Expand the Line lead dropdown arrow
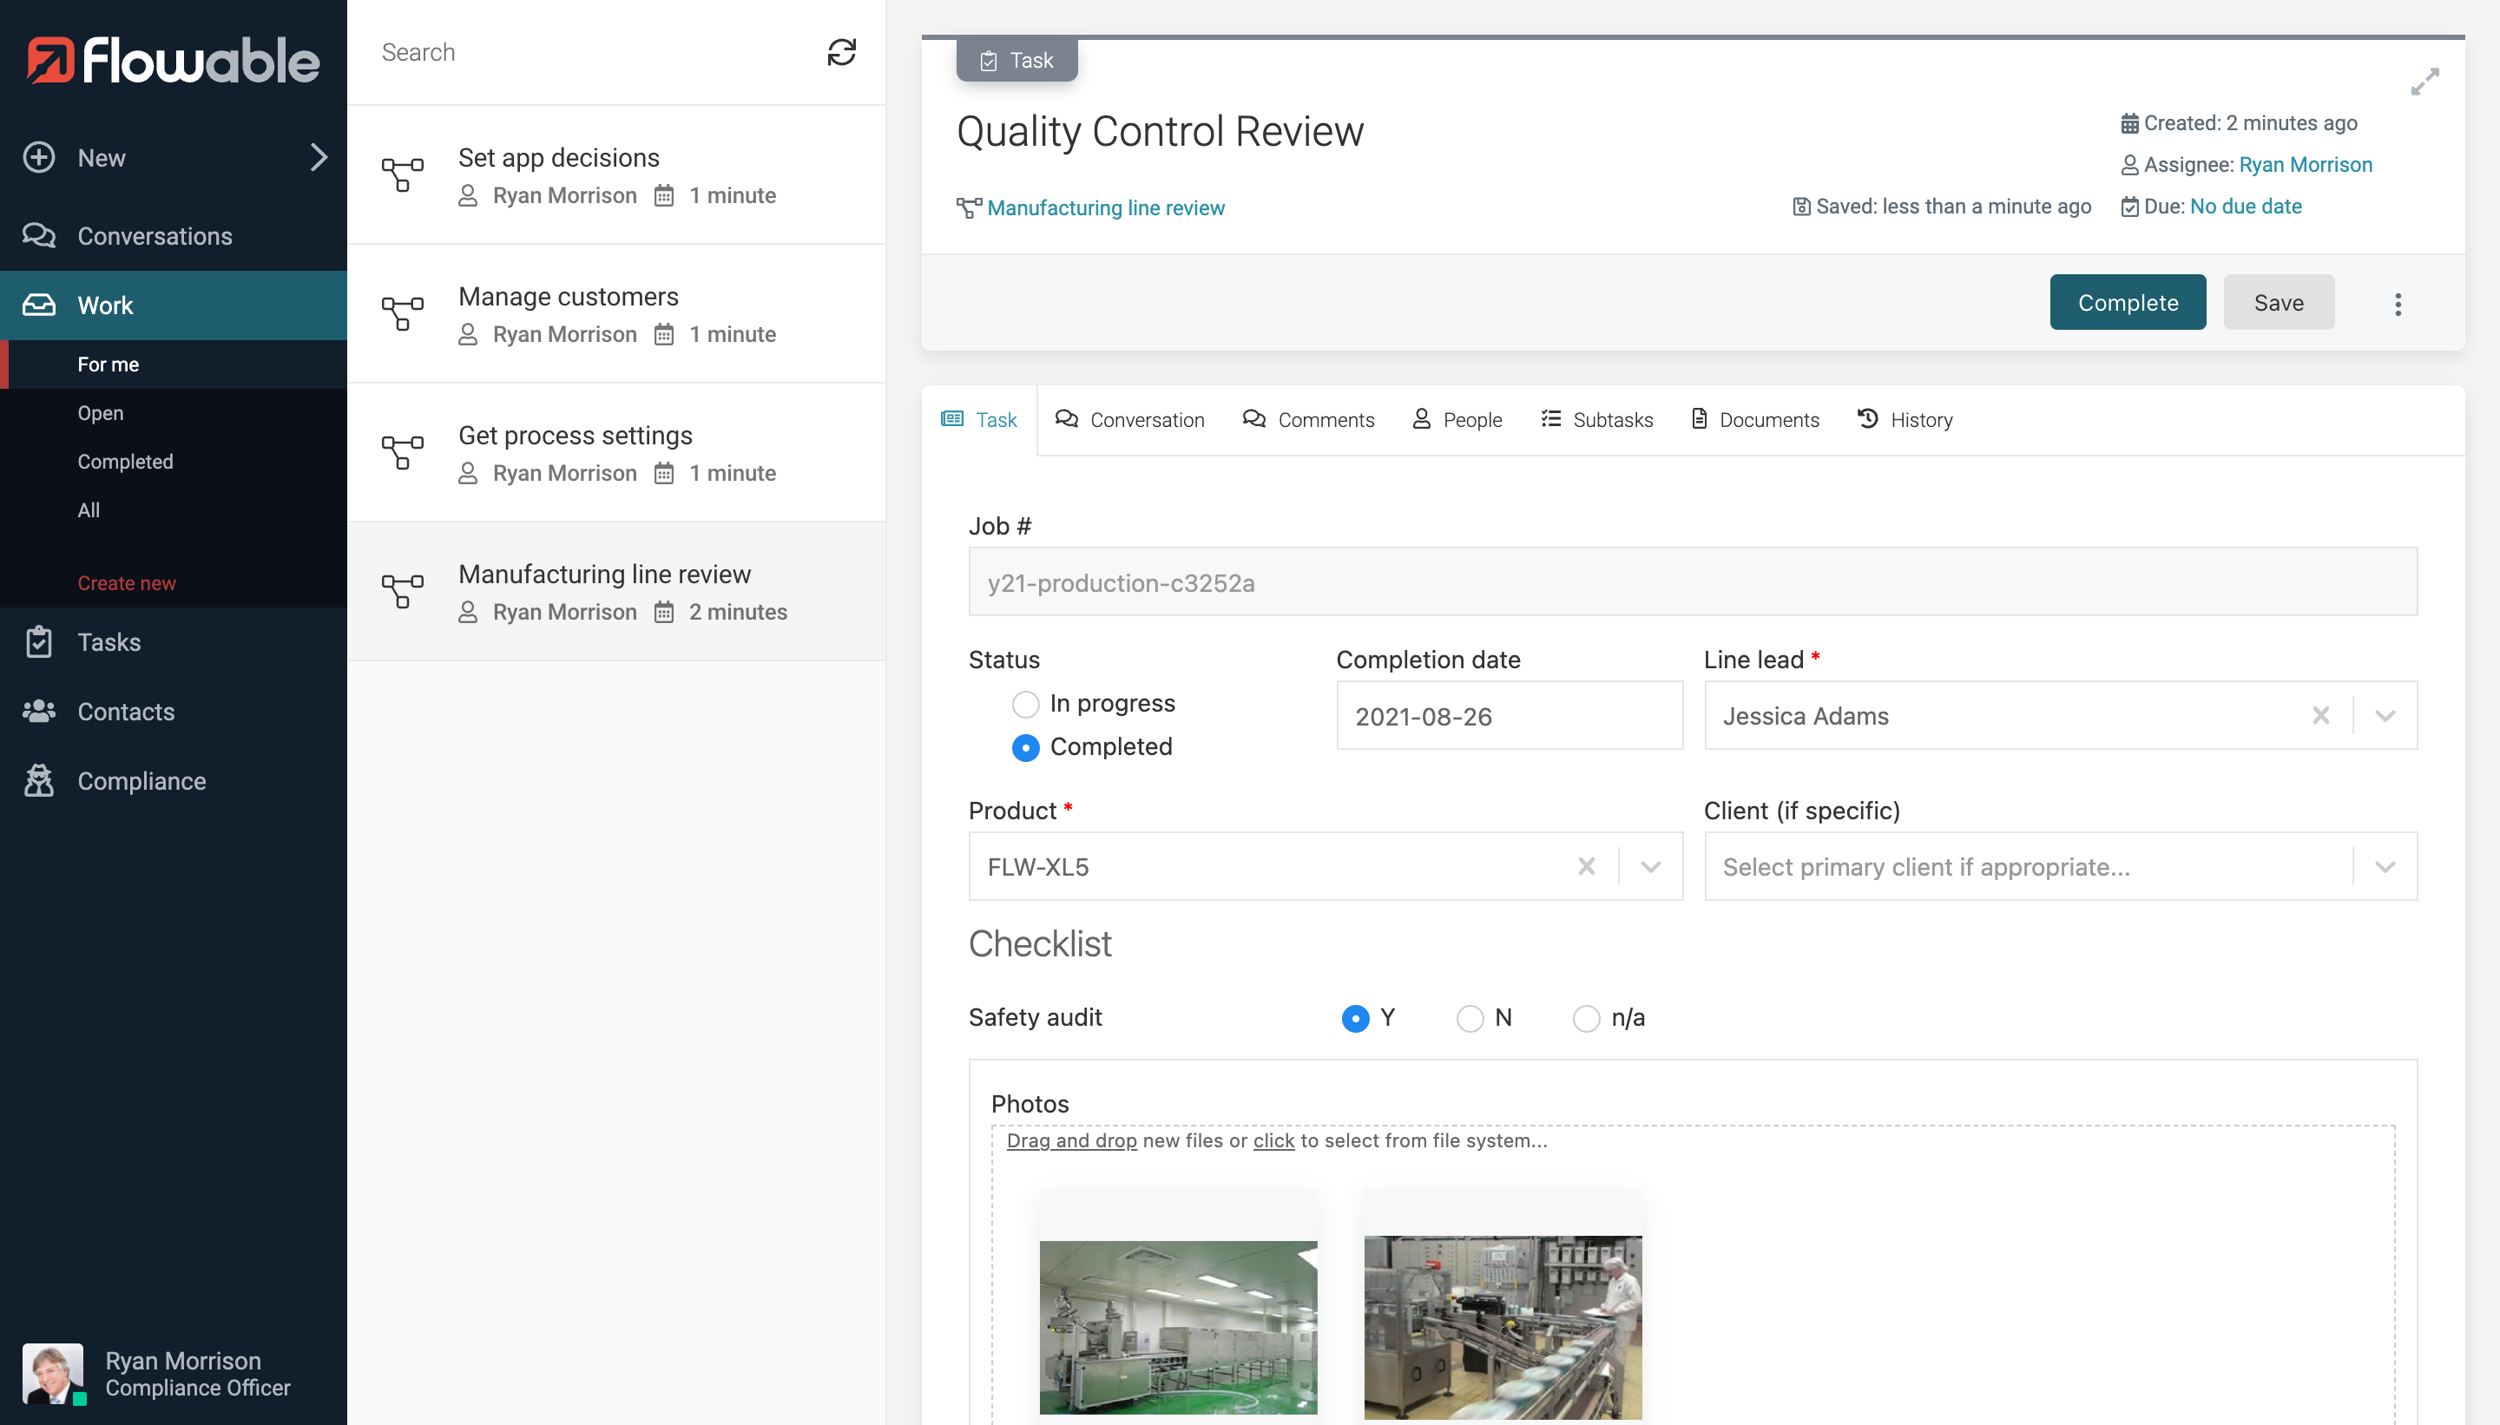 [x=2385, y=715]
